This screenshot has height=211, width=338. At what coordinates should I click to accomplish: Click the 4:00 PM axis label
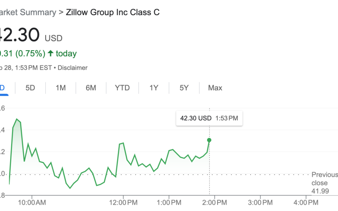305,202
